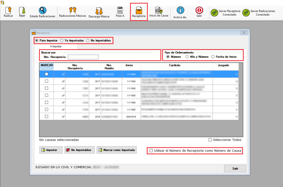
Task: Focus the Nro. Recepcionía search field
Action: [x=83, y=57]
